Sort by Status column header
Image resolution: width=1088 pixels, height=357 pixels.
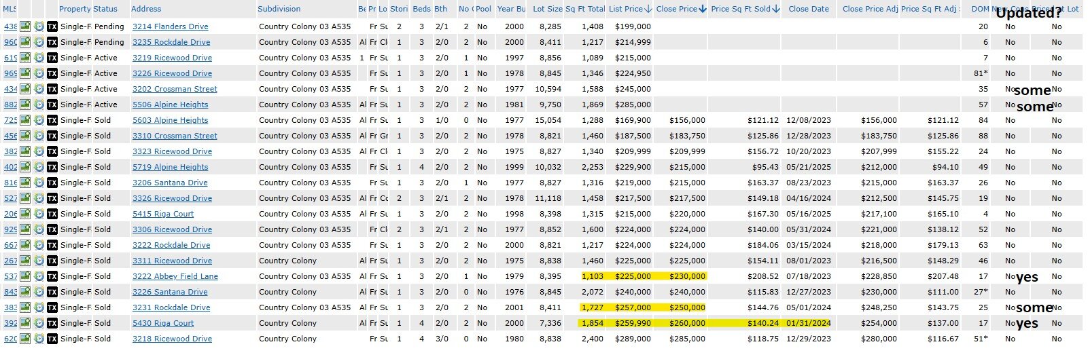(105, 10)
